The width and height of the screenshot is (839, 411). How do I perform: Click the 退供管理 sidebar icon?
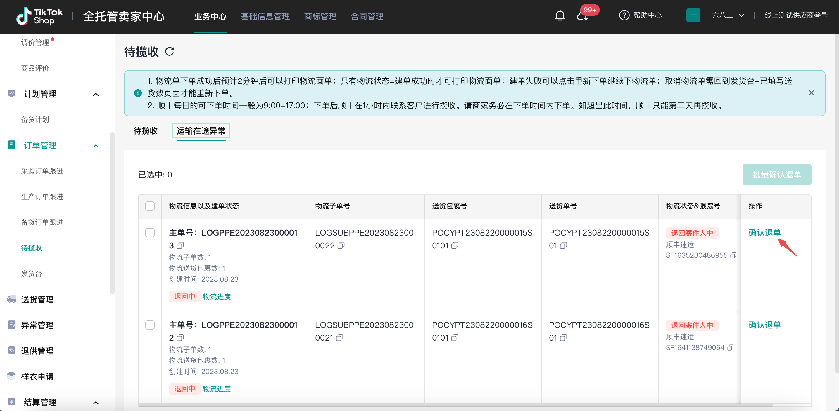[x=12, y=350]
